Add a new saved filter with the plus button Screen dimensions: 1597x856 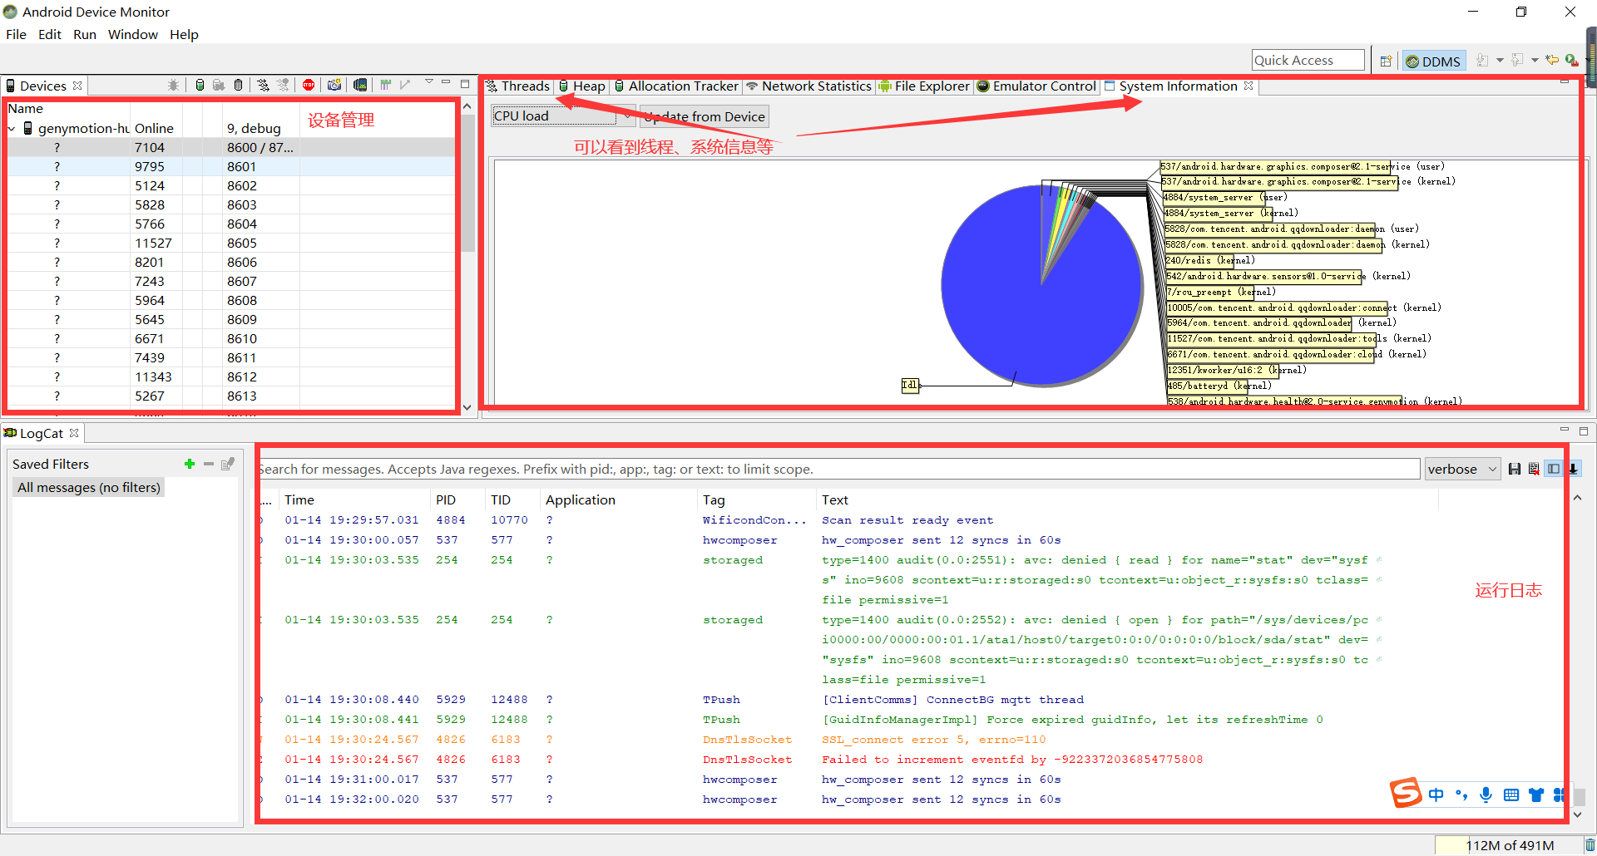(x=189, y=464)
